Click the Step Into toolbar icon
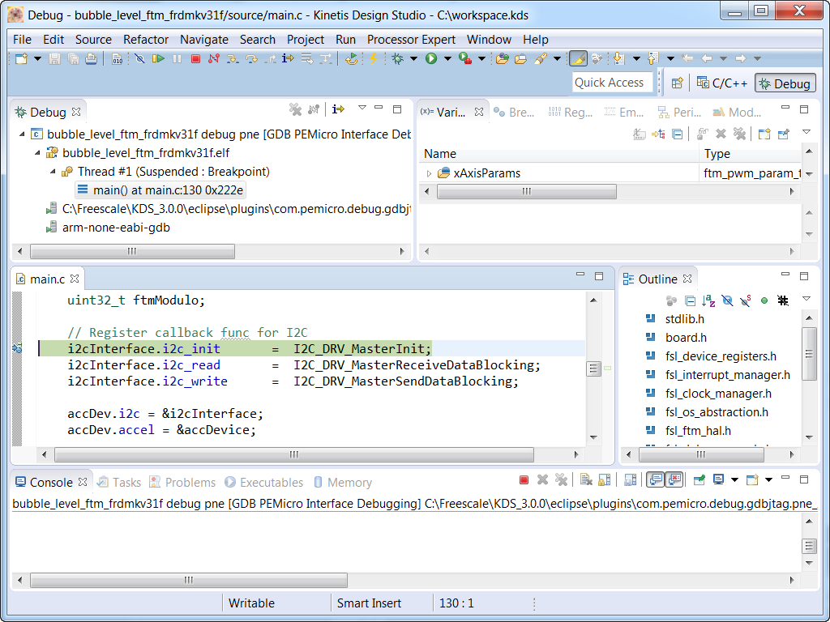The height and width of the screenshot is (622, 830). (x=233, y=59)
